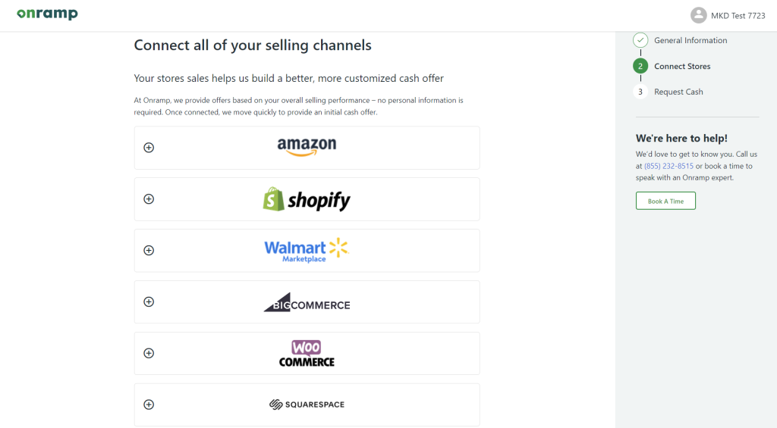
Task: Select the Shopify logo
Action: (307, 199)
